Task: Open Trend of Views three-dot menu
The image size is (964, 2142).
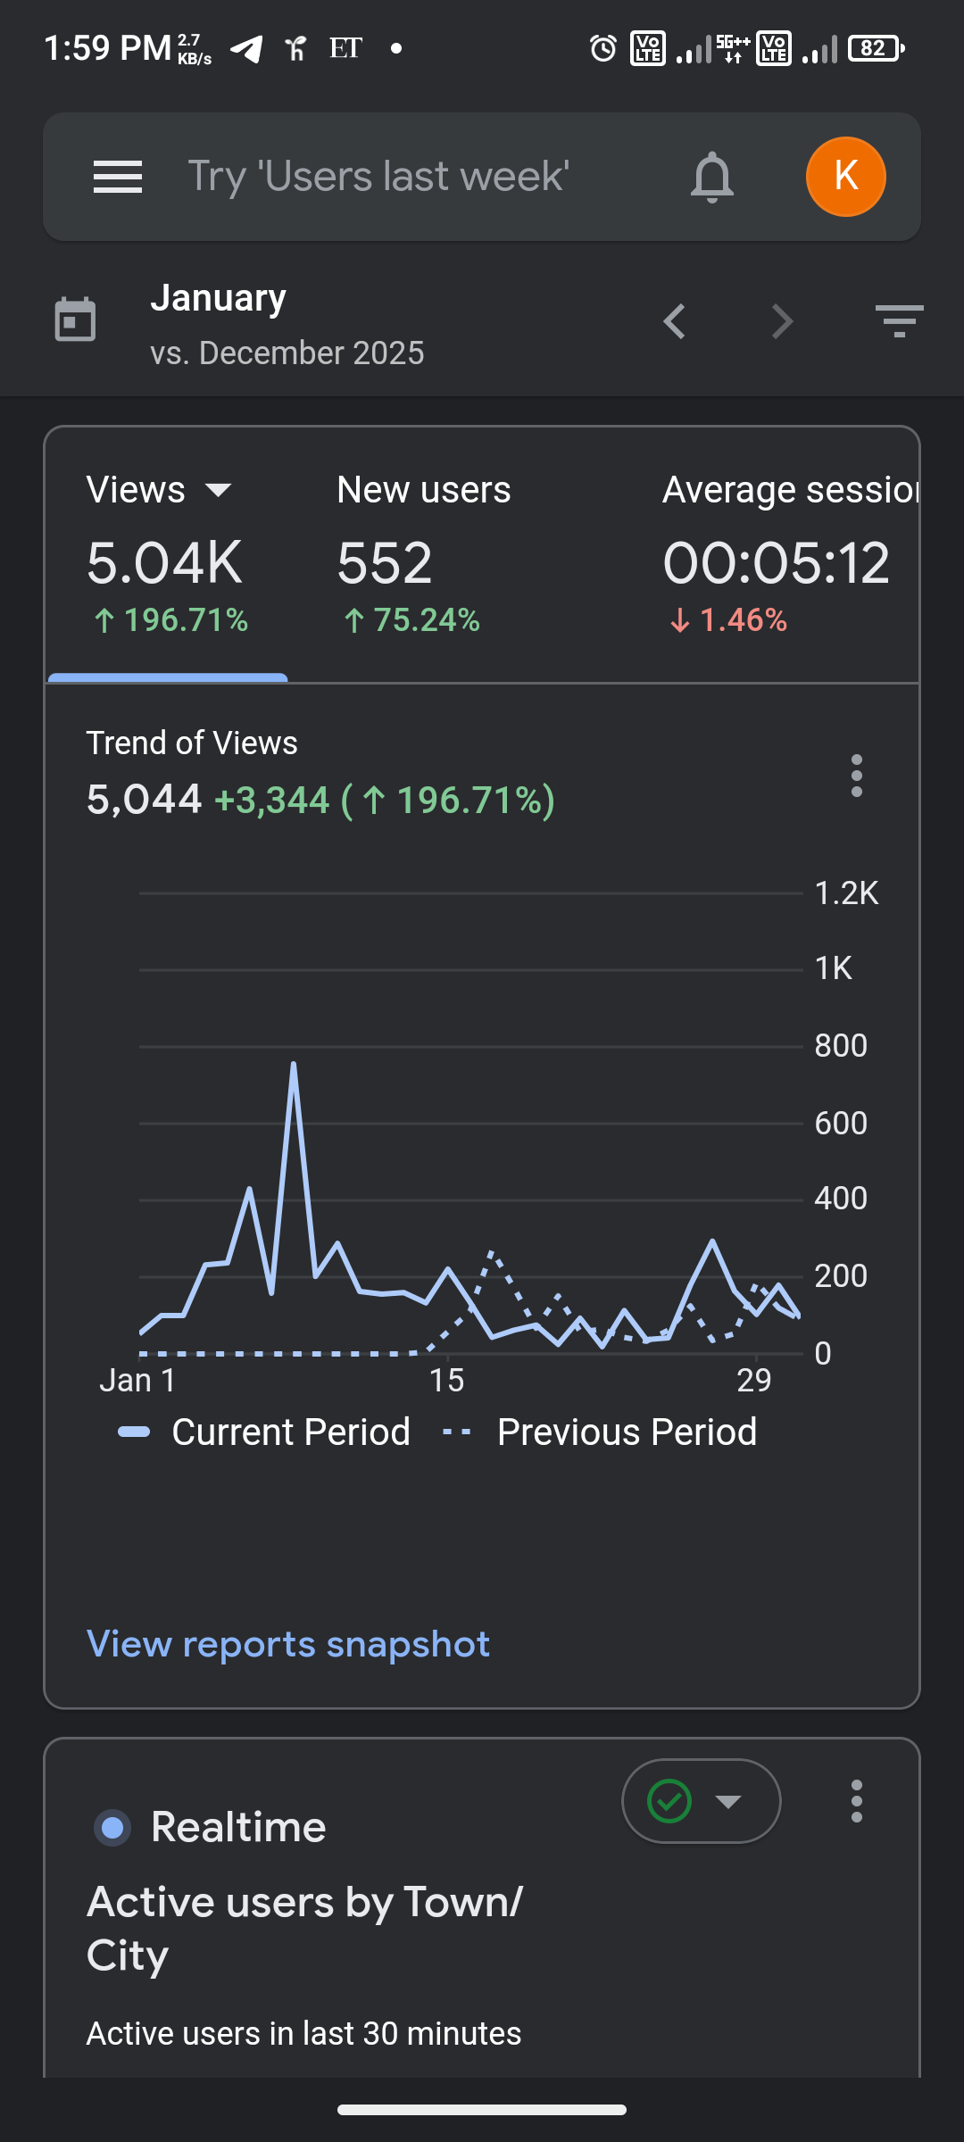Action: tap(857, 776)
